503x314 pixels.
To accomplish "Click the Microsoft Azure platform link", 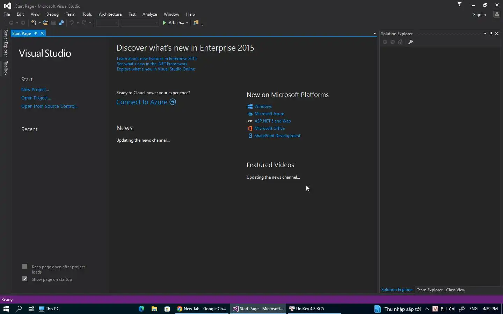I will [269, 114].
